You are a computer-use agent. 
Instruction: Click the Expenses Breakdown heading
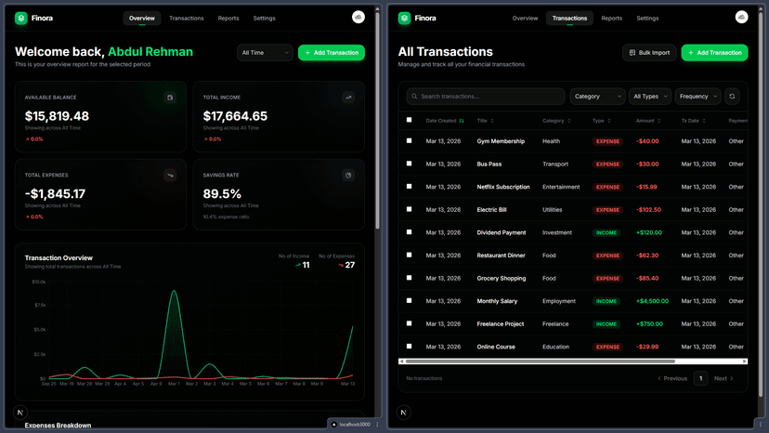point(58,426)
